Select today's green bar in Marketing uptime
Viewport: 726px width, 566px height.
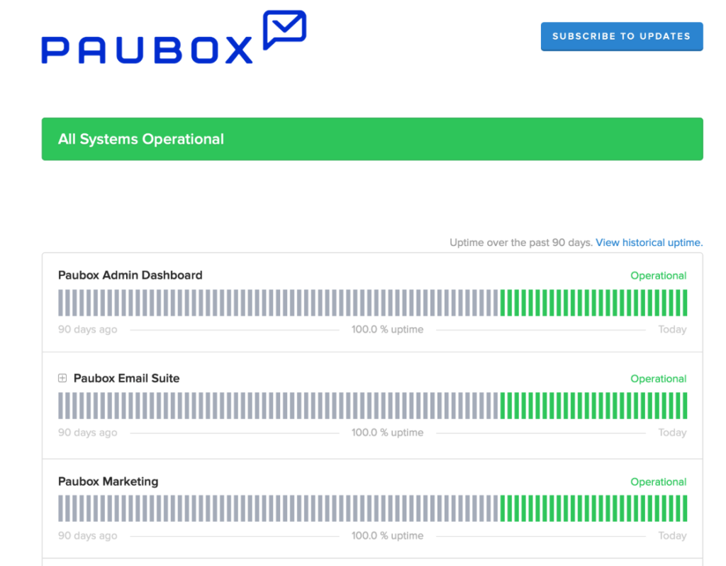point(684,509)
